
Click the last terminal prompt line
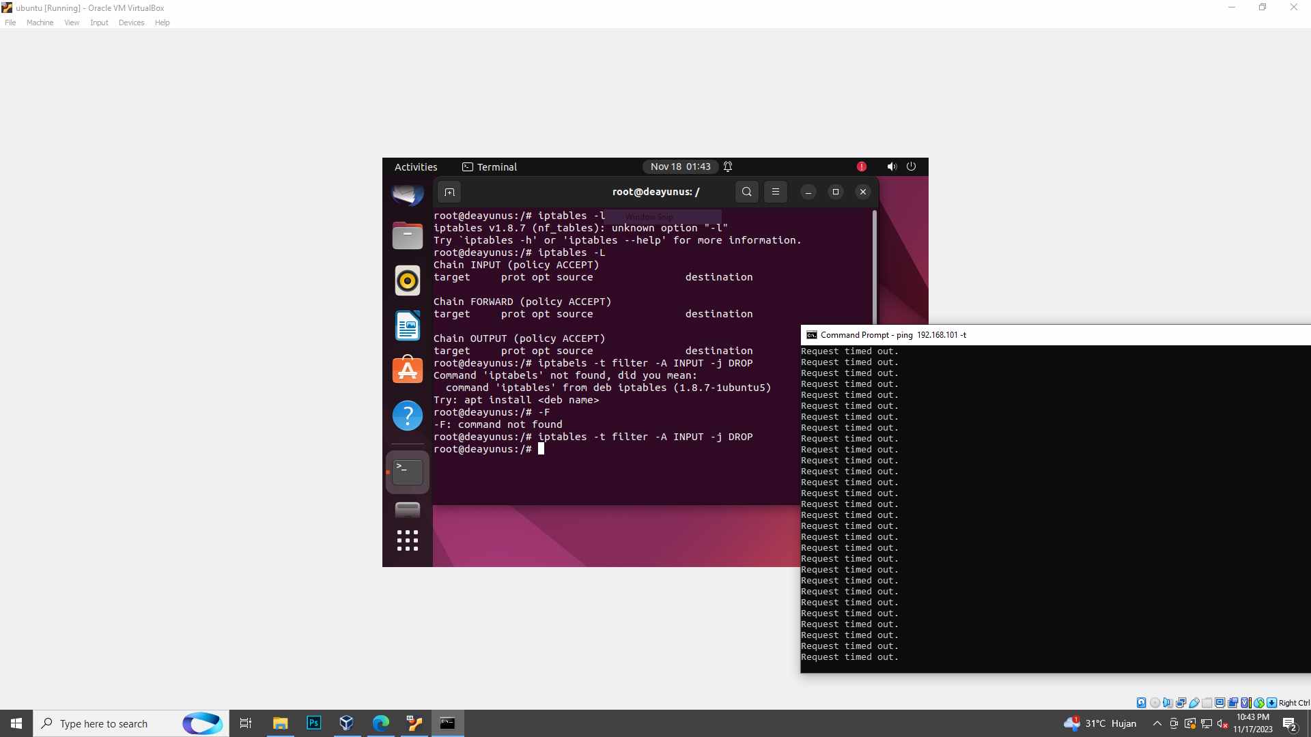pyautogui.click(x=489, y=449)
